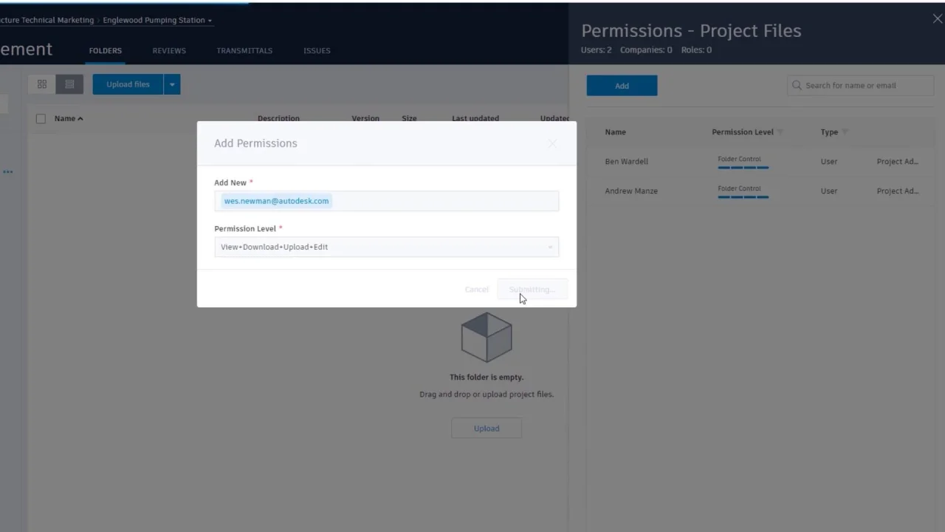
Task: Open the Transmittals tab
Action: click(244, 51)
